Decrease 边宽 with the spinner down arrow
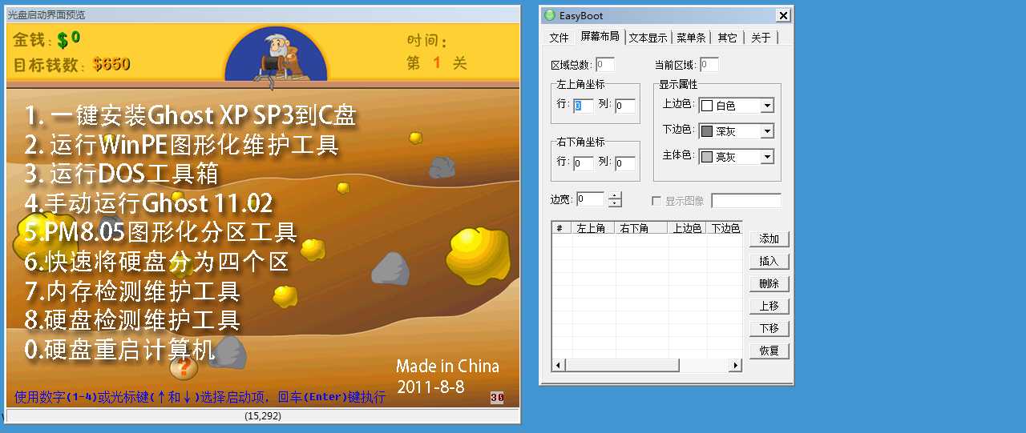 [x=615, y=203]
